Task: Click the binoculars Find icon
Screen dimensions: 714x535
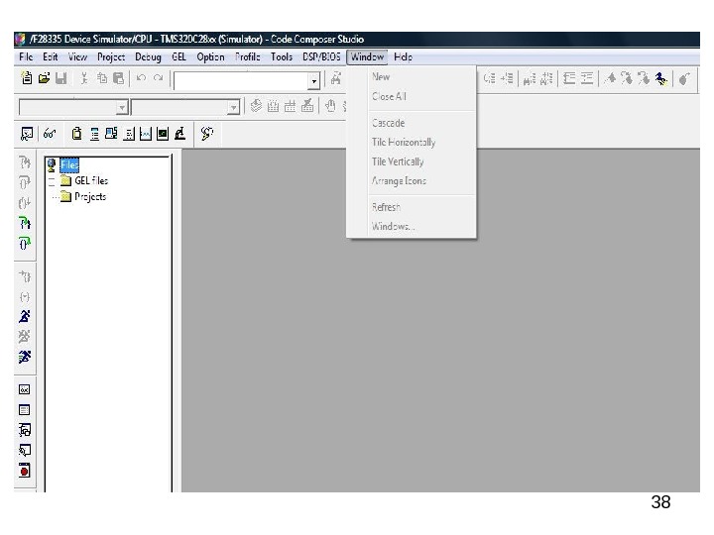Action: pyautogui.click(x=336, y=78)
